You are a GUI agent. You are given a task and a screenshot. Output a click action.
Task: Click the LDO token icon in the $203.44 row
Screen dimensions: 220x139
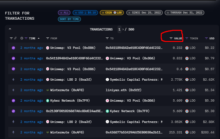click(x=187, y=132)
